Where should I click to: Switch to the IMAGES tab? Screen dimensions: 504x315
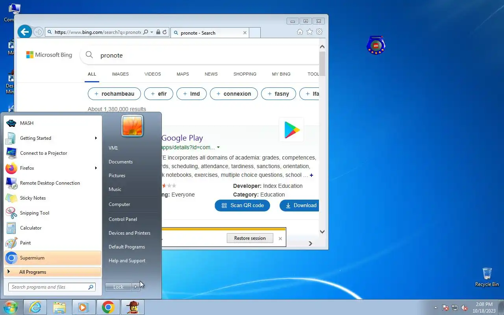coord(120,74)
